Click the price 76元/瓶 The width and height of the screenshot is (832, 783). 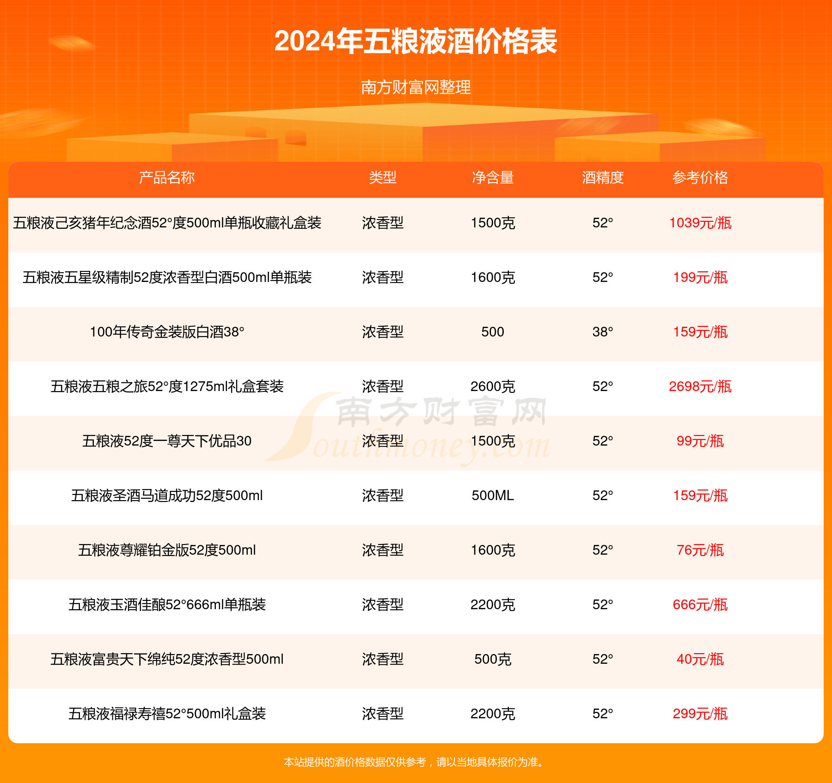(700, 550)
